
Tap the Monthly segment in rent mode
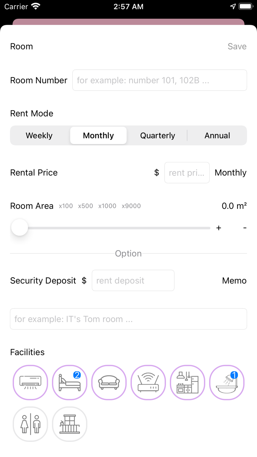click(x=98, y=136)
